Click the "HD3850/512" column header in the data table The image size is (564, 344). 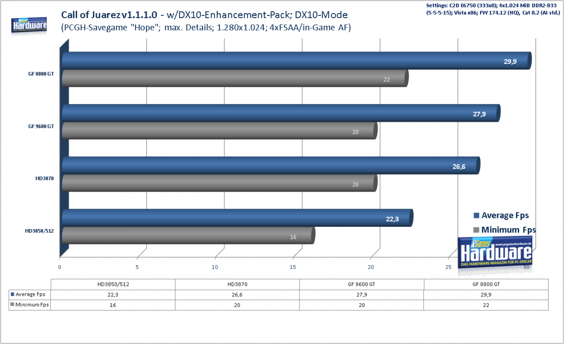point(113,284)
